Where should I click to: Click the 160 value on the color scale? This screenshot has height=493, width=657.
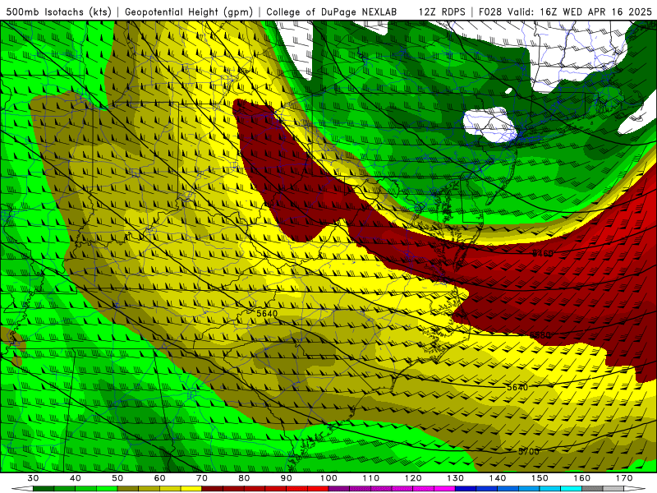(x=582, y=478)
